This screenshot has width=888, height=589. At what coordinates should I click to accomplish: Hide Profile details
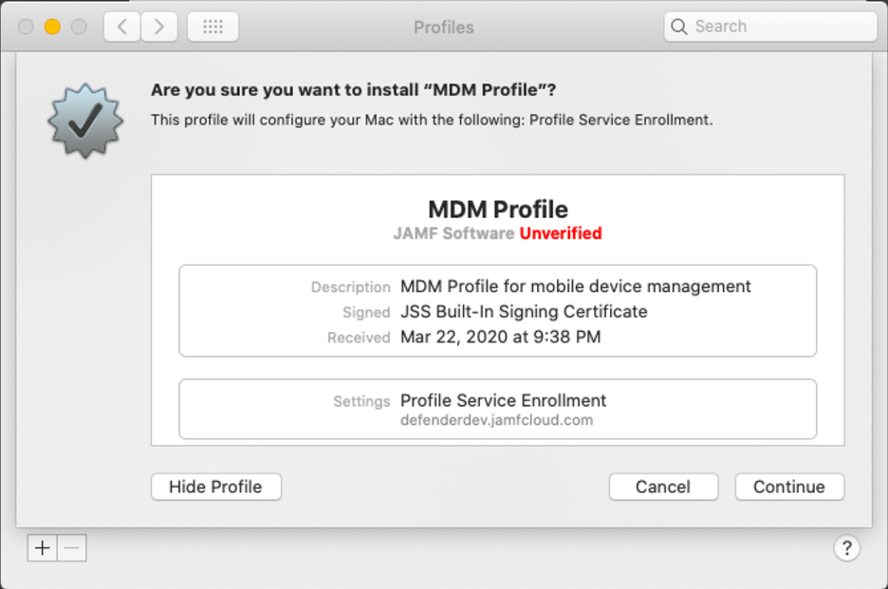[215, 487]
